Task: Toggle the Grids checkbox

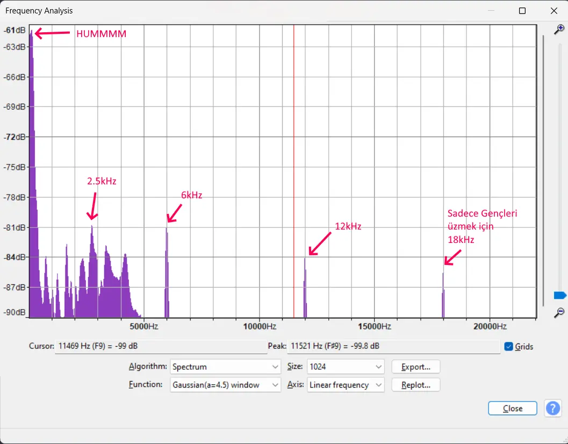Action: click(509, 347)
